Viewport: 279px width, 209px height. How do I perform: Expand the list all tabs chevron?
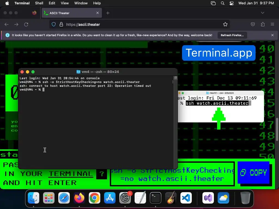[x=262, y=13]
